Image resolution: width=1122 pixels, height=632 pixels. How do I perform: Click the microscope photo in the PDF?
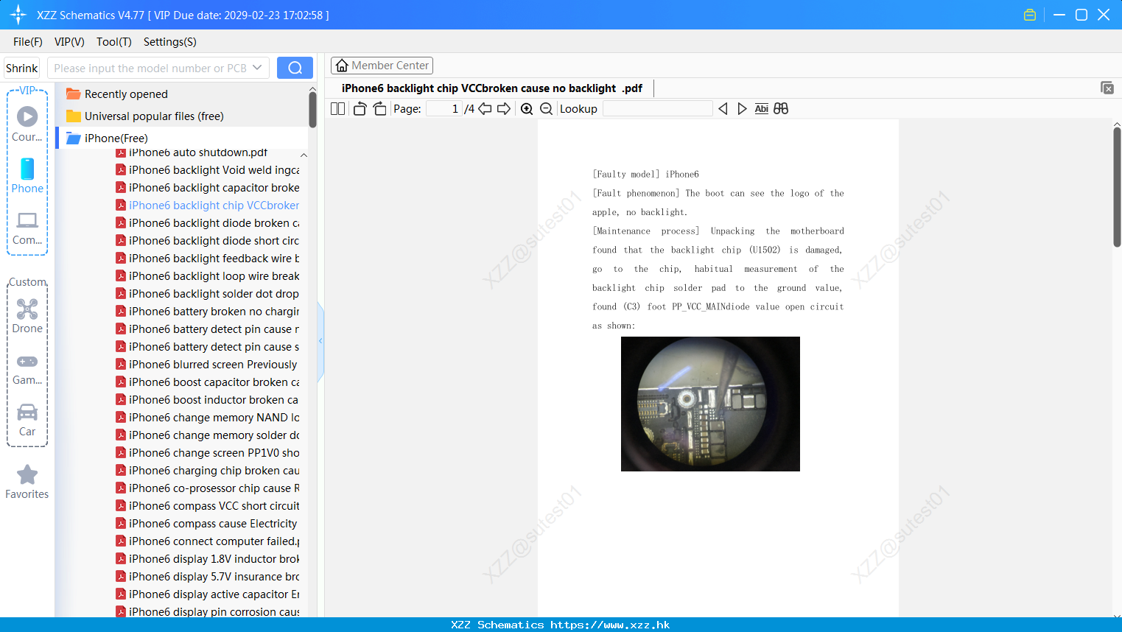coord(710,404)
